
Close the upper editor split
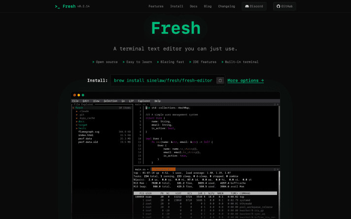point(278,105)
